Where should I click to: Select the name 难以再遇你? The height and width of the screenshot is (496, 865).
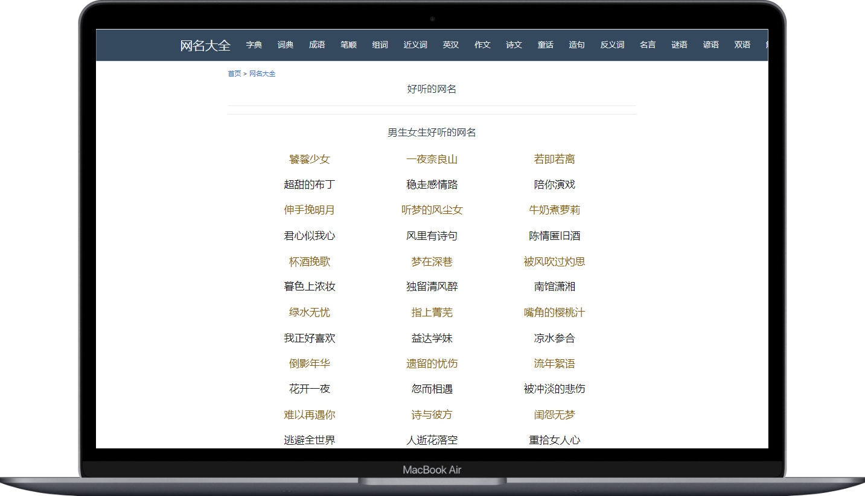pos(310,415)
